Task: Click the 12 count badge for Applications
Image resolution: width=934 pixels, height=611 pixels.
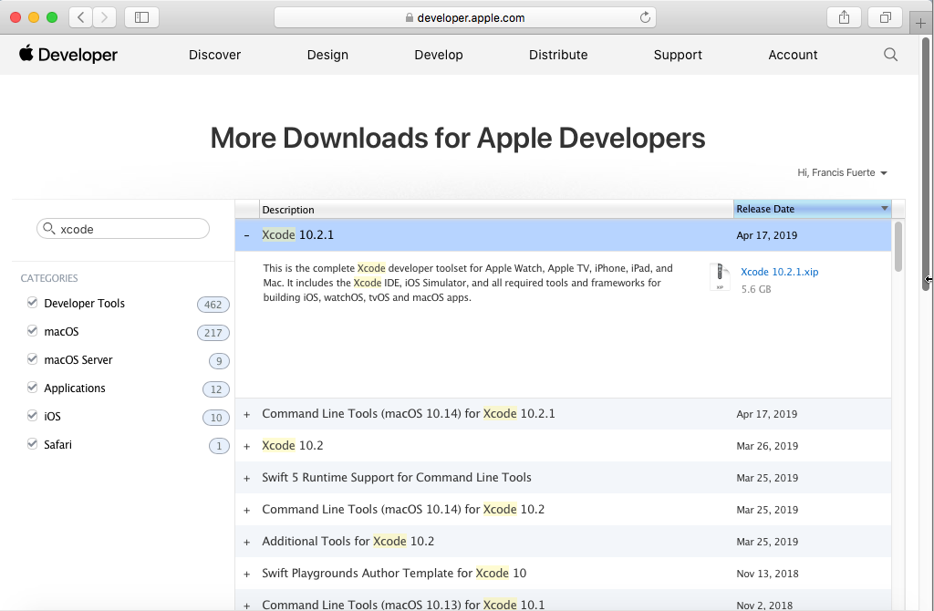Action: (216, 388)
